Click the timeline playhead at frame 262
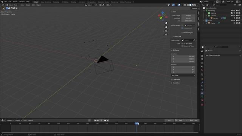Image resolution: width=242 pixels, height=136 pixels. point(137,124)
